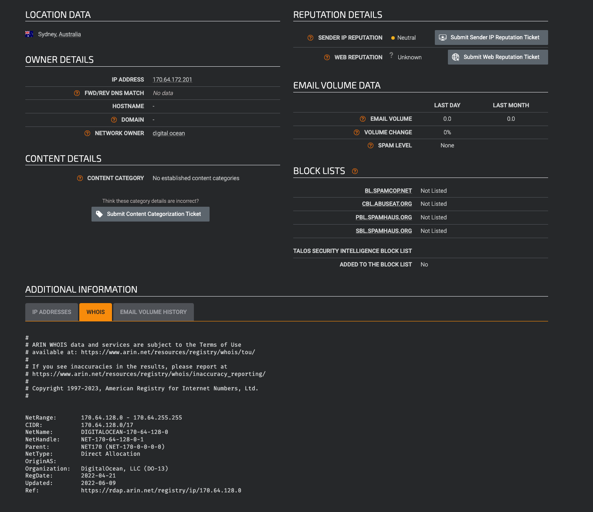Open the CBL.ABUSEAT.ORG block list link

[387, 204]
